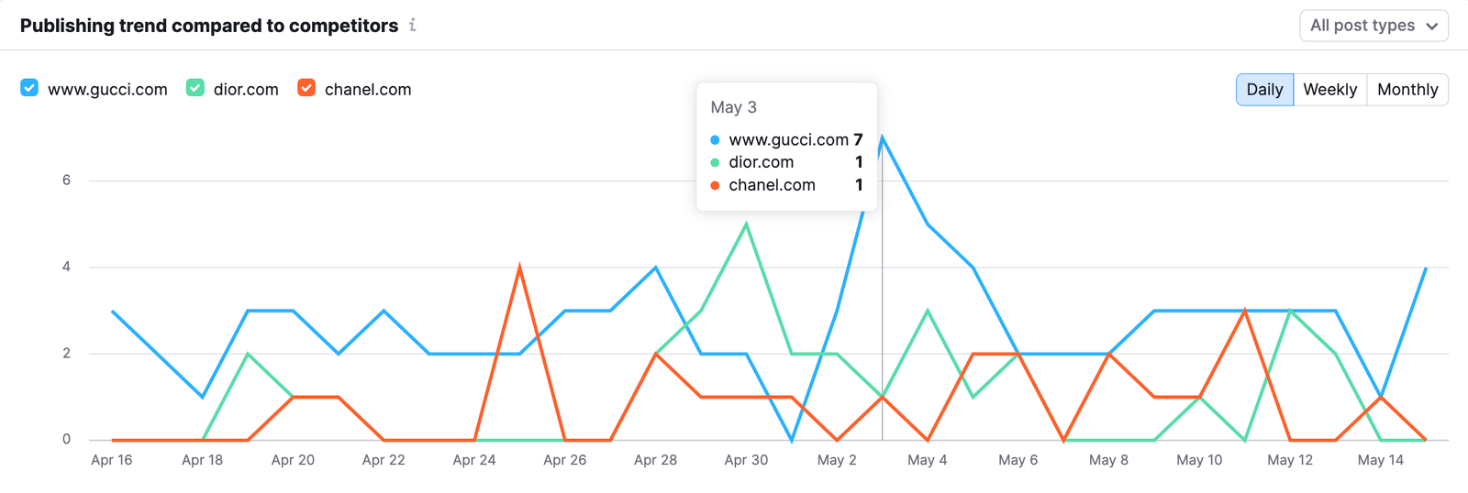Toggle the dior.com green checkbox
The height and width of the screenshot is (493, 1468).
coord(195,88)
